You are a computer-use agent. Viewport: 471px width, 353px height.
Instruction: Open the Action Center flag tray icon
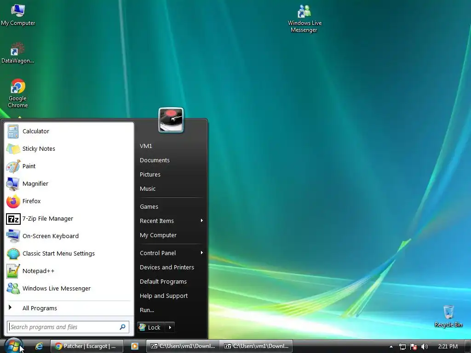pos(414,347)
